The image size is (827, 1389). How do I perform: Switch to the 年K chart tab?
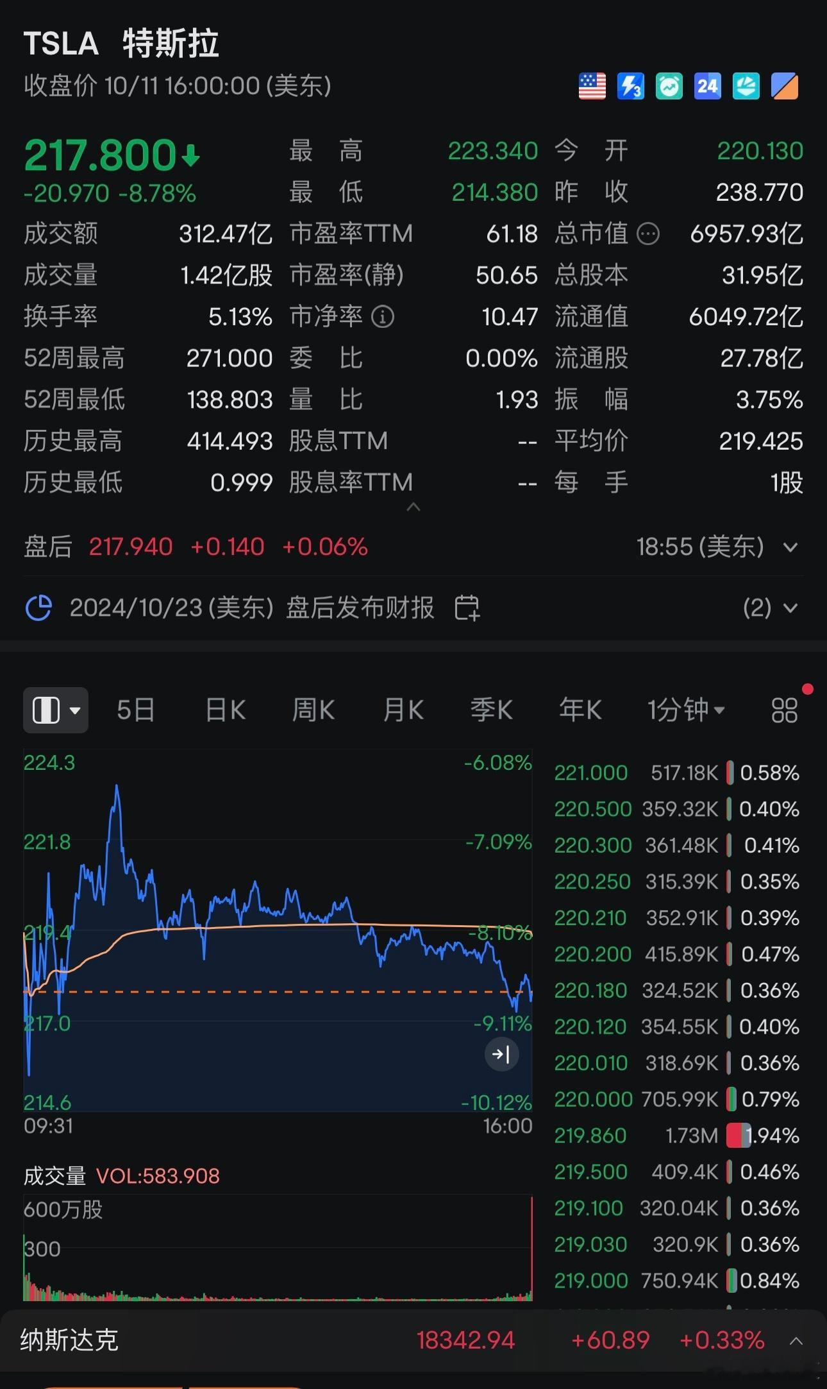[580, 710]
